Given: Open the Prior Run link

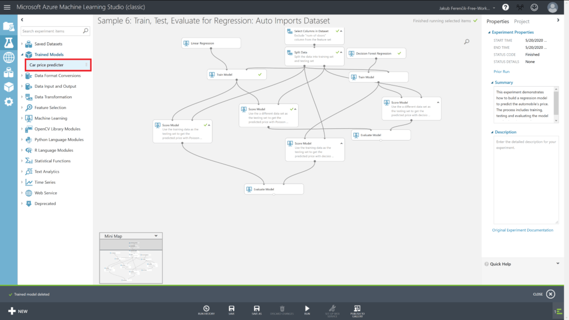Looking at the screenshot, I should pos(502,72).
